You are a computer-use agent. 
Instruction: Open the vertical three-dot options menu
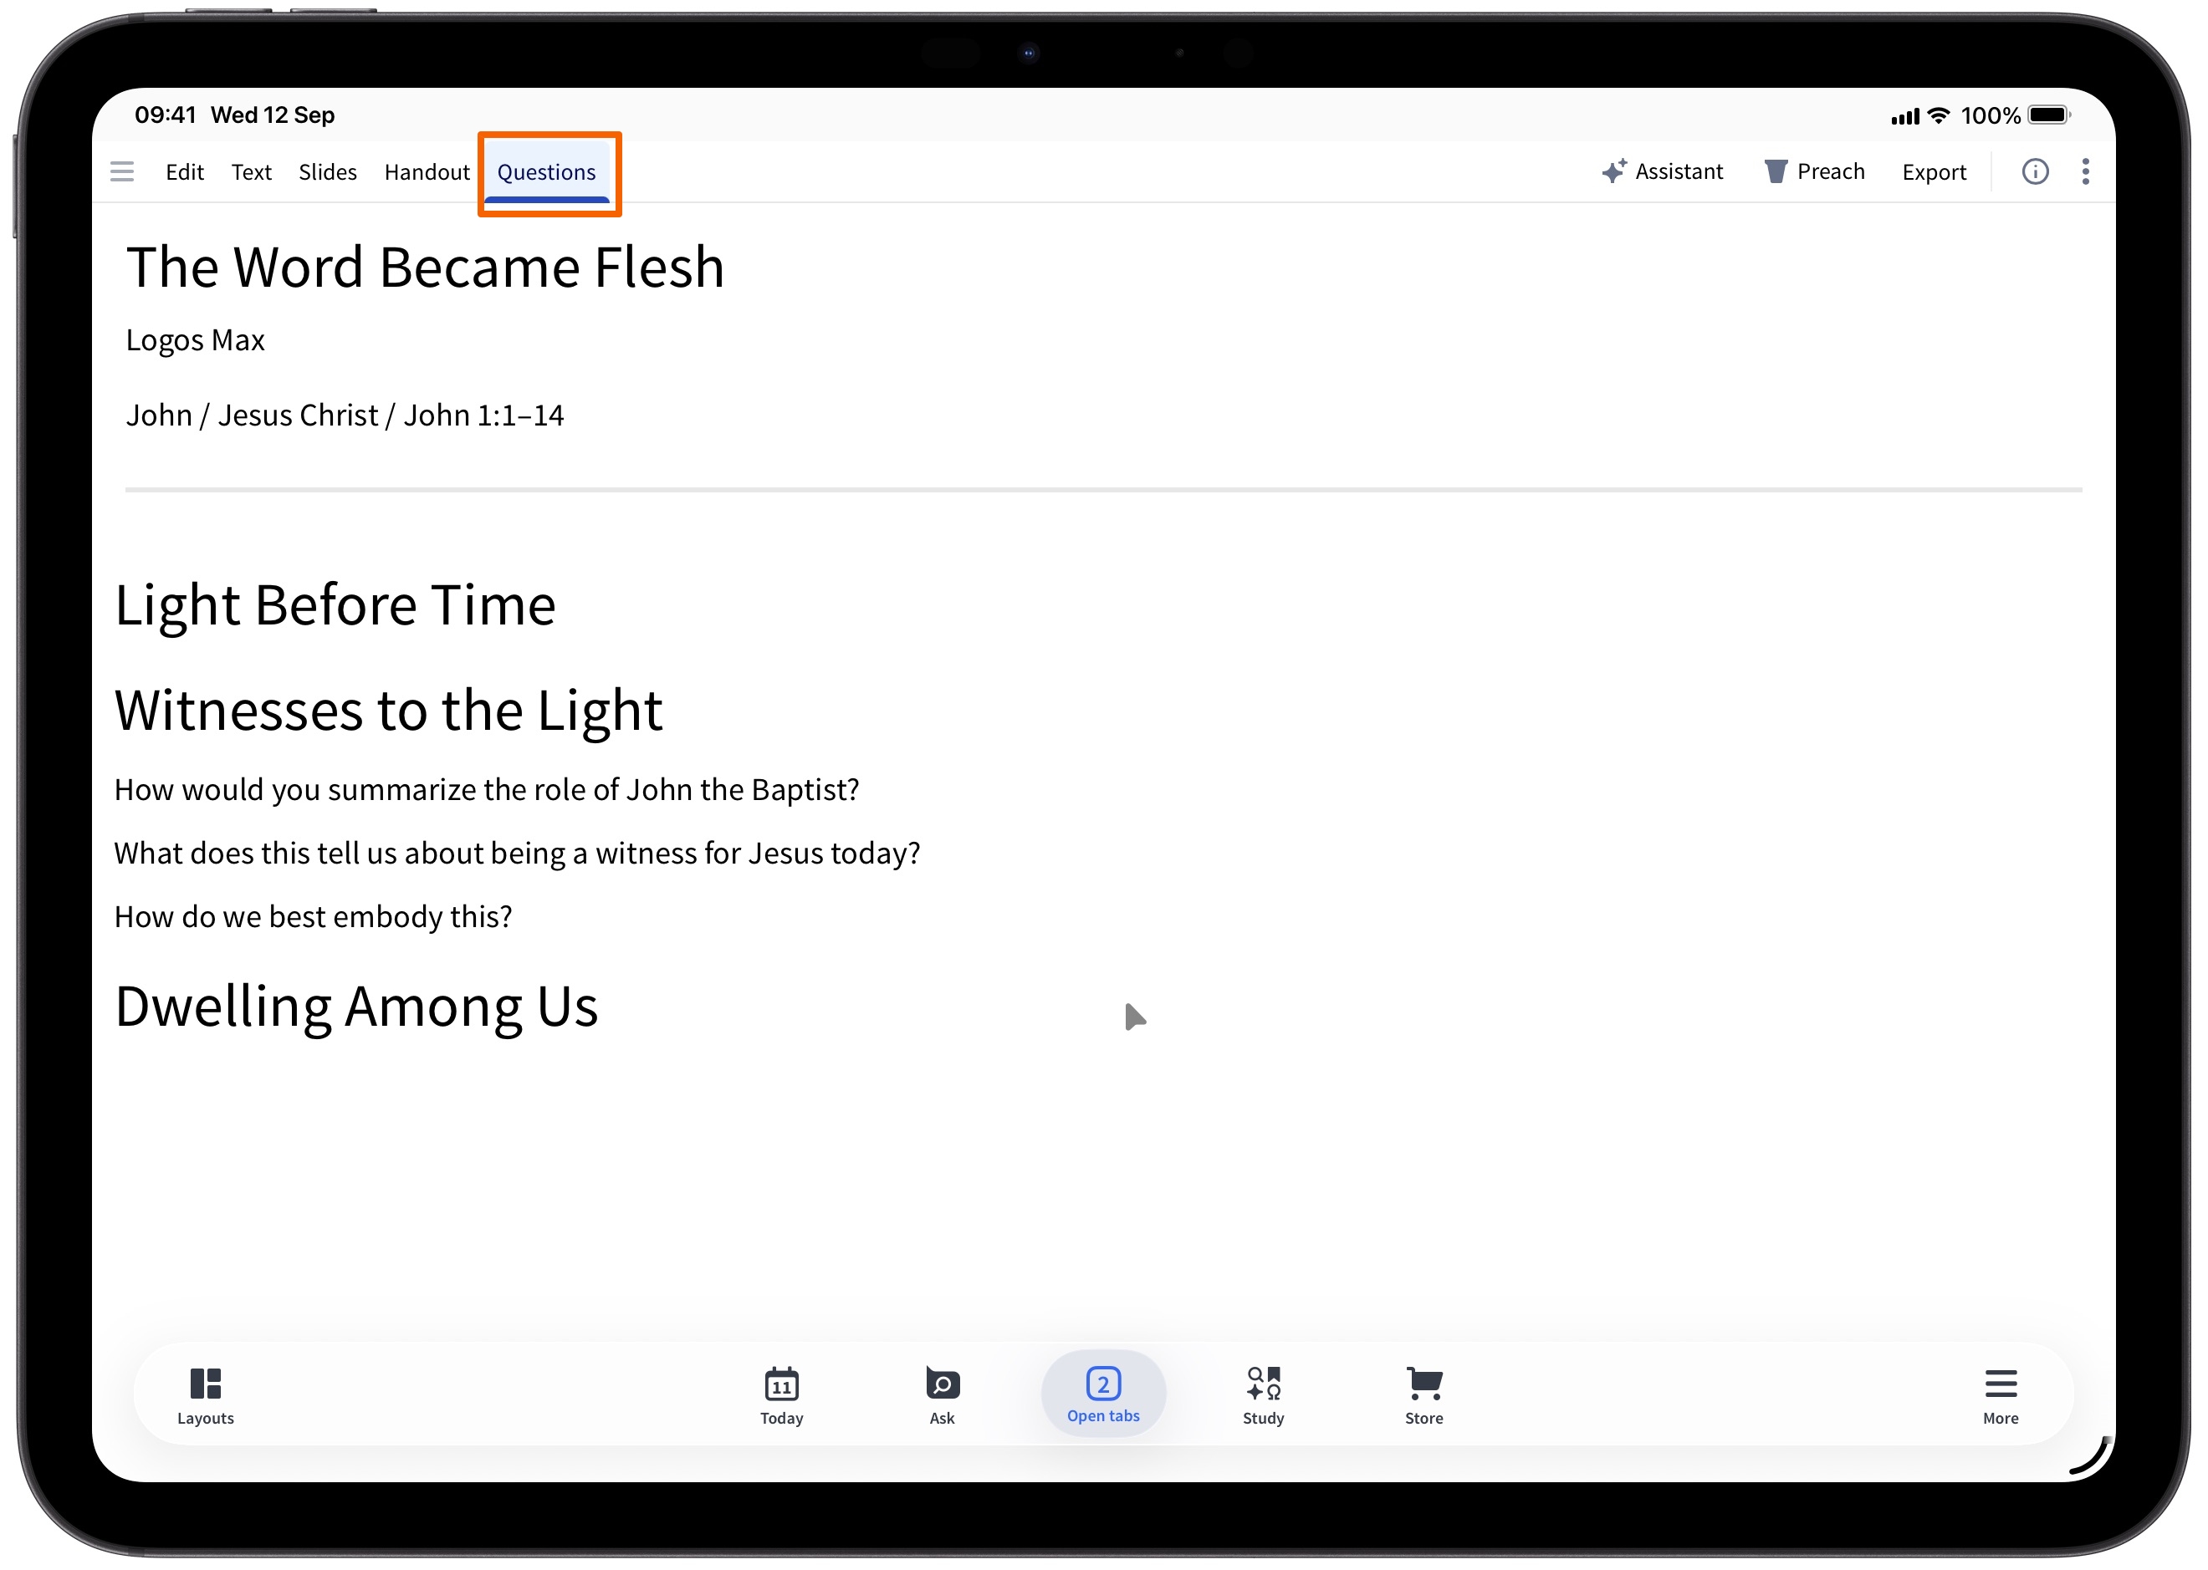pos(2085,172)
